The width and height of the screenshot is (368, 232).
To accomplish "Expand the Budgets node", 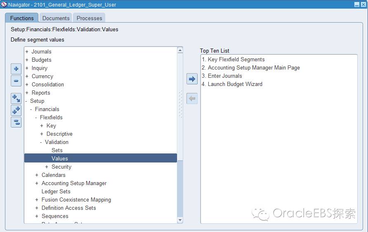I will point(27,60).
